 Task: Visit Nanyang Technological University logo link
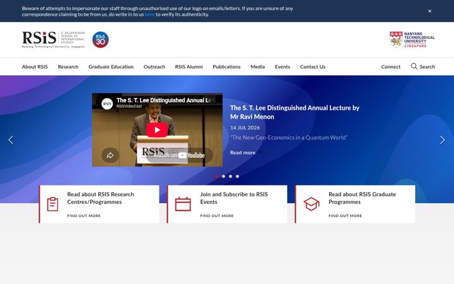click(412, 40)
